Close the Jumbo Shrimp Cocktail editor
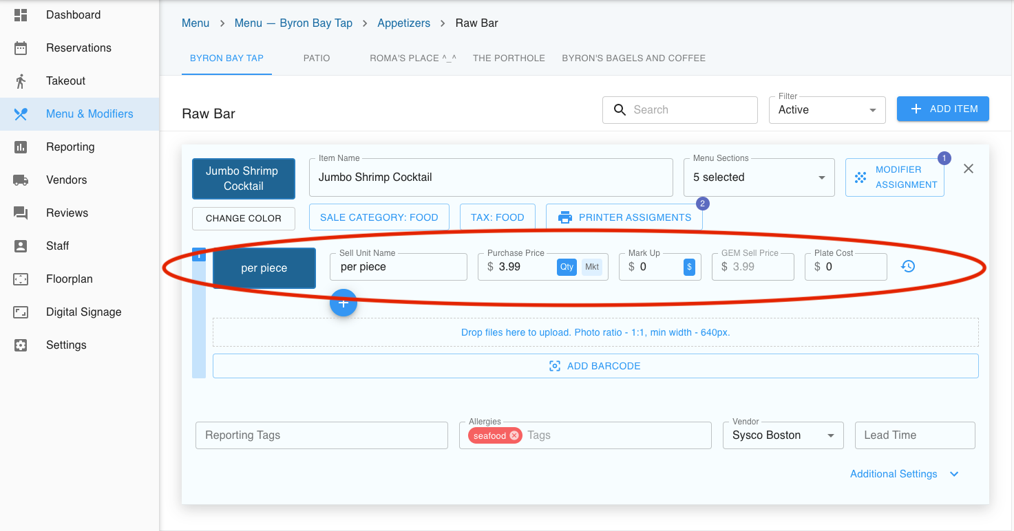This screenshot has height=531, width=1014. click(x=968, y=169)
